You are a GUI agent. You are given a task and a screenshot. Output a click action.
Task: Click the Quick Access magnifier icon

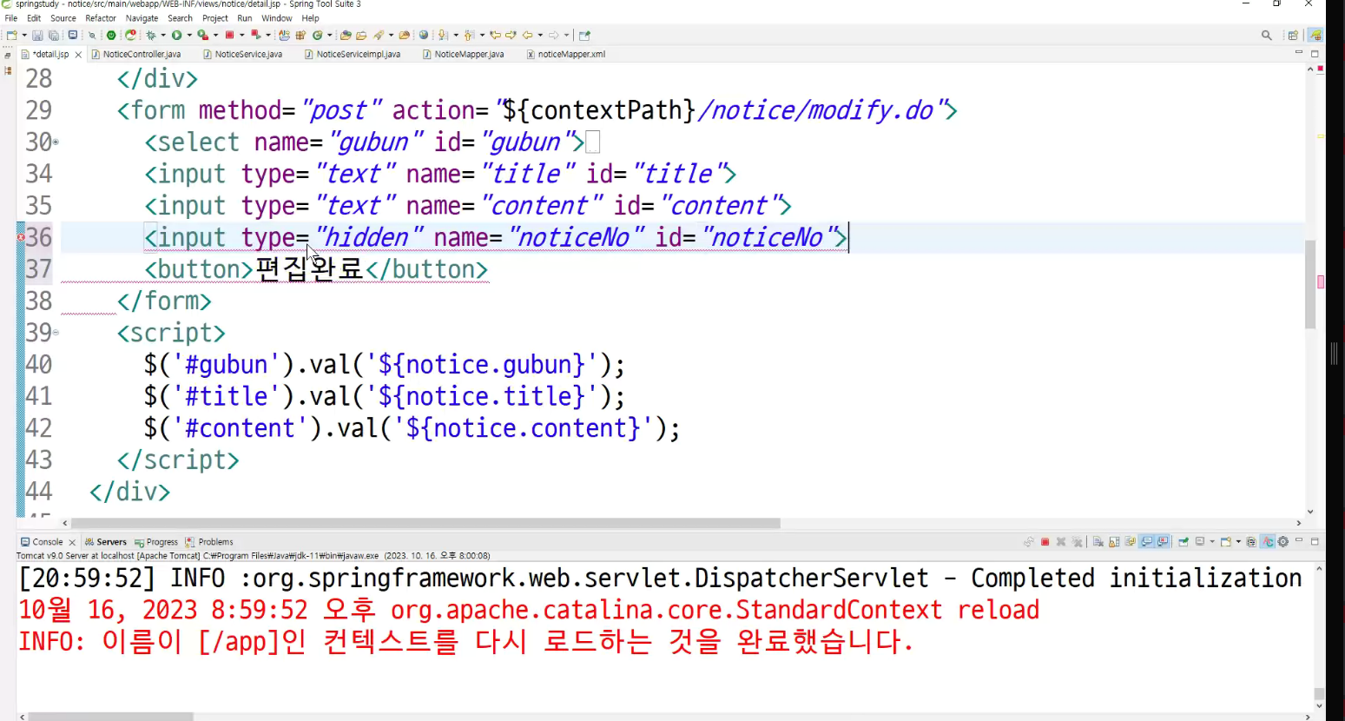pos(1267,36)
